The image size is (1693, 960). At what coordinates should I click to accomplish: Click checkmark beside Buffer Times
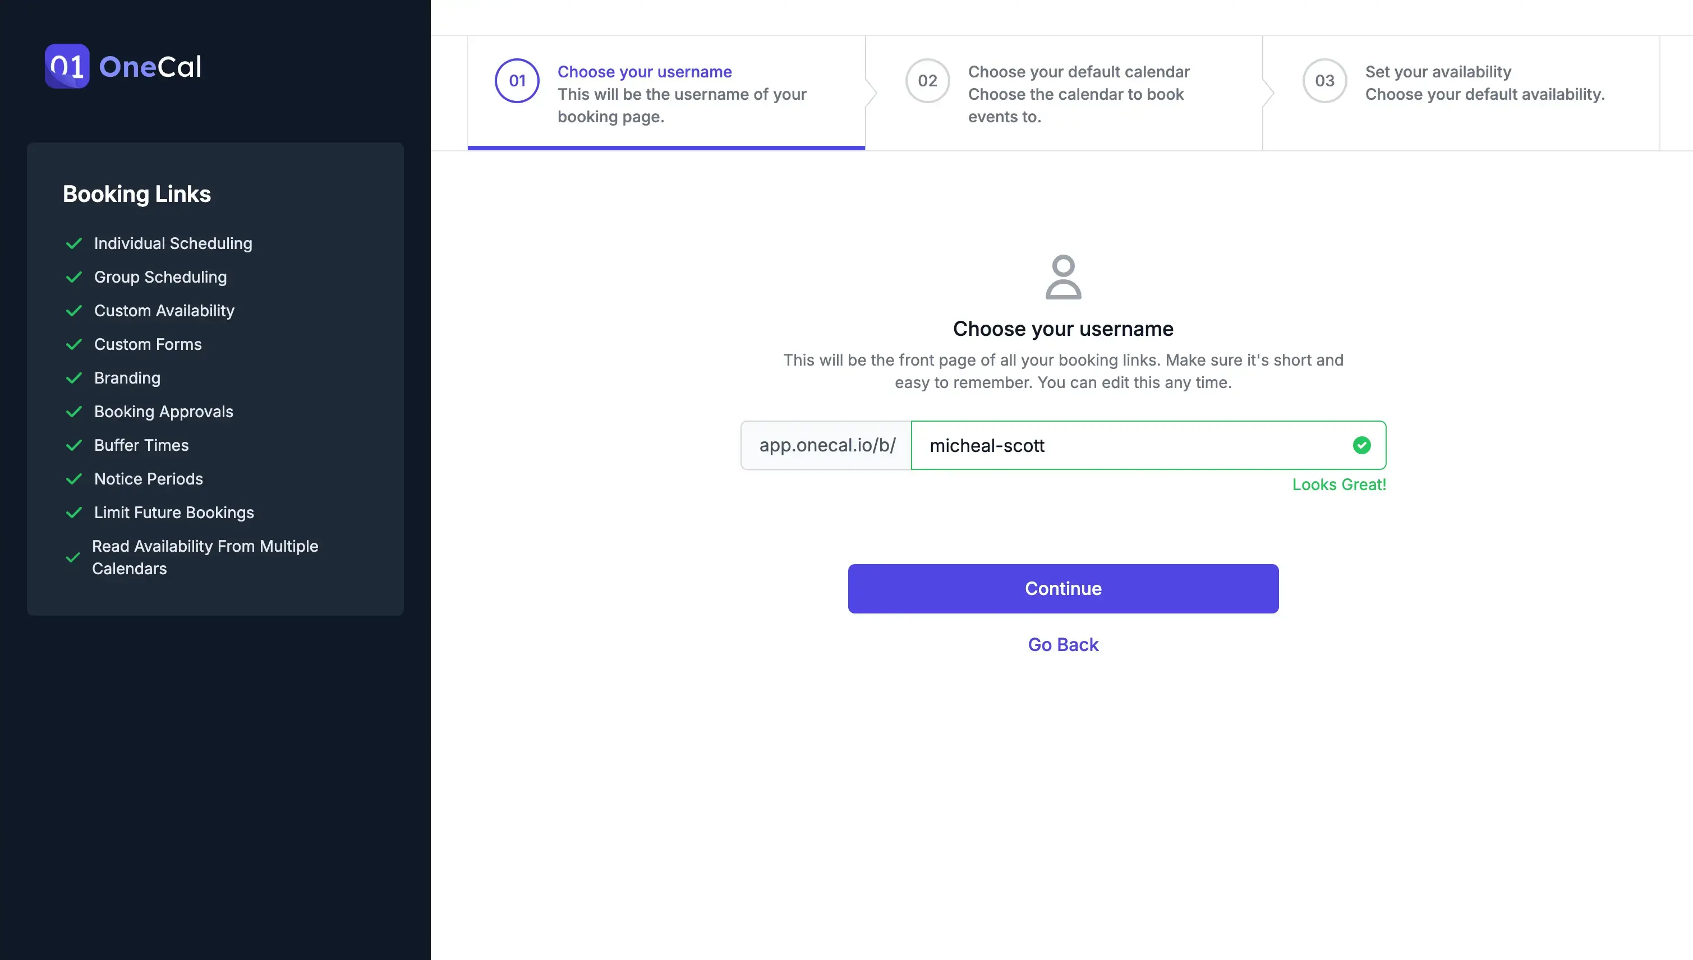74,446
